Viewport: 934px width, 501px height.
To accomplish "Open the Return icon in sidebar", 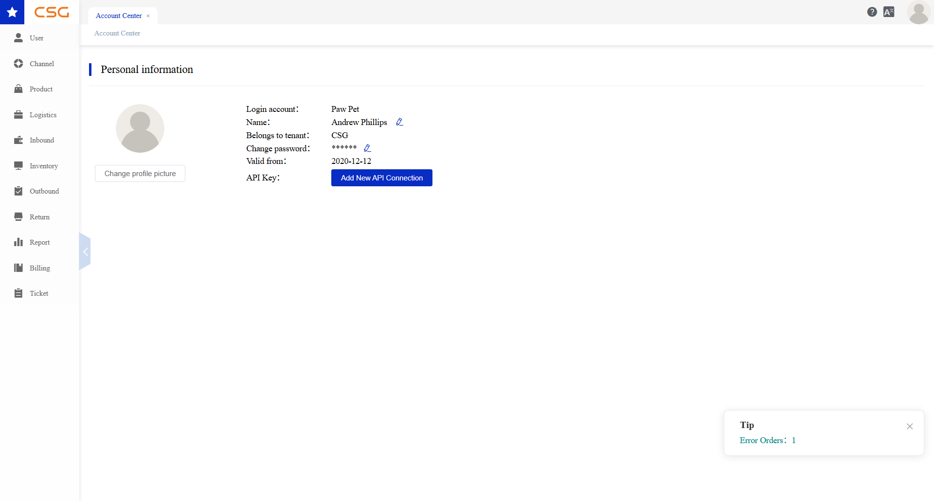I will point(18,217).
